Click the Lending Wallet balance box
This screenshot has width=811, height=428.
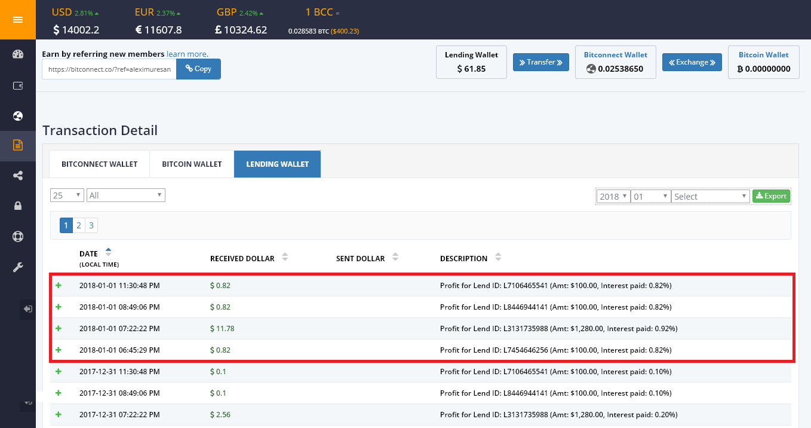tap(471, 62)
